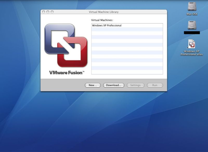
Task: Click the Mac OSX drive label
Action: coord(192,14)
